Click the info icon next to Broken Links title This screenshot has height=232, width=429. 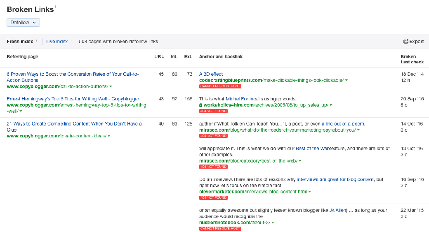[56, 7]
